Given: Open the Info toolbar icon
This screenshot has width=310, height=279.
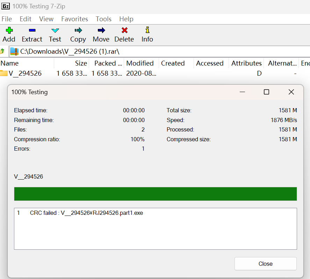Looking at the screenshot, I should coord(147,30).
